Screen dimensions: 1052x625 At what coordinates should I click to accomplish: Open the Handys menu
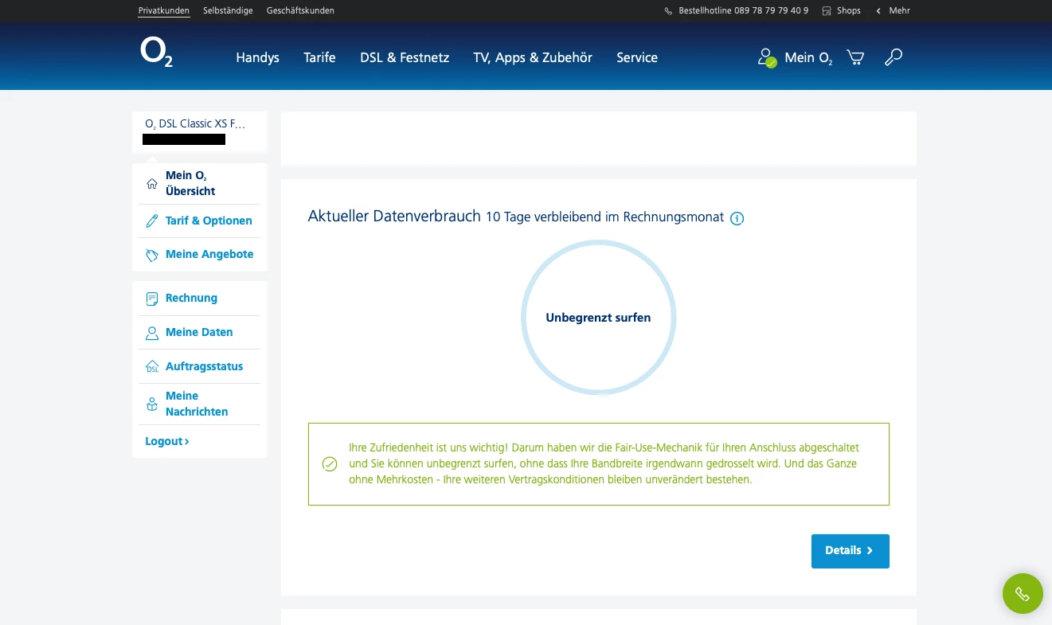[x=257, y=57]
